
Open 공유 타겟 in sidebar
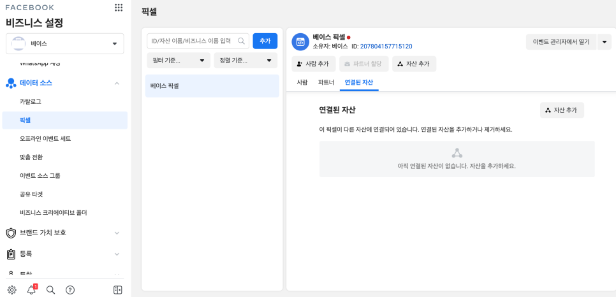(65, 194)
